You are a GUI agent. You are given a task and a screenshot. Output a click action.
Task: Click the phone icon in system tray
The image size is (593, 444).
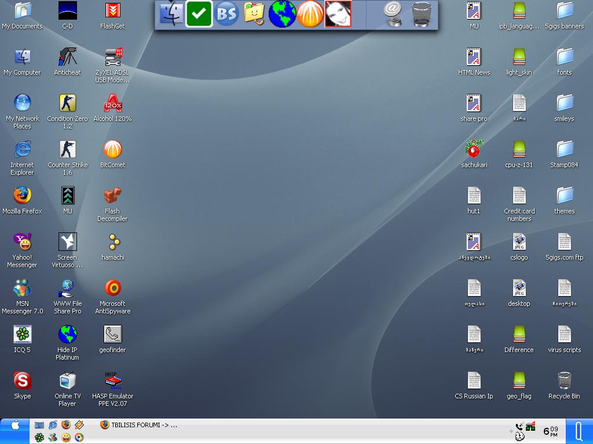519,427
